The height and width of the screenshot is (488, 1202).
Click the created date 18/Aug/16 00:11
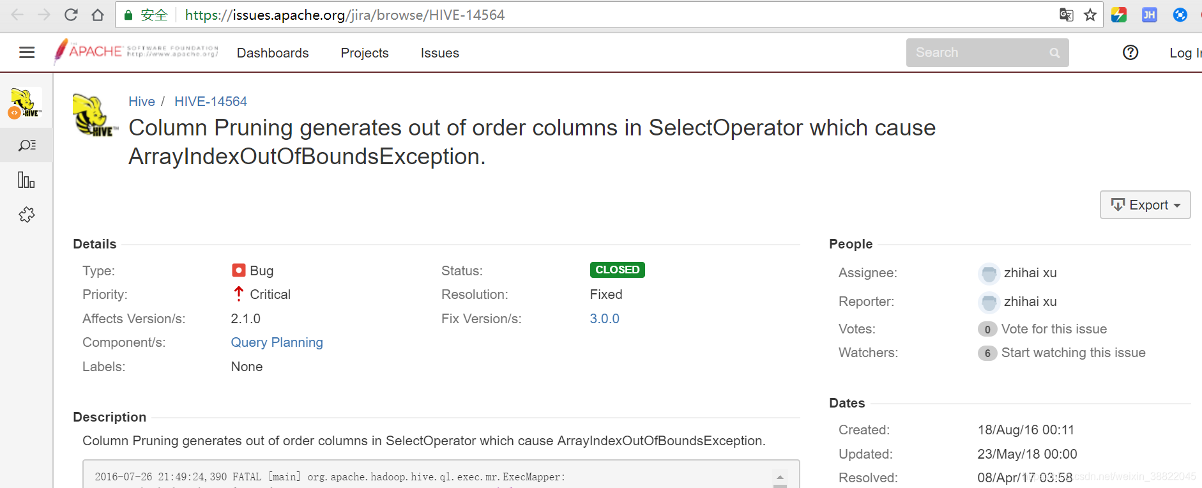1026,430
